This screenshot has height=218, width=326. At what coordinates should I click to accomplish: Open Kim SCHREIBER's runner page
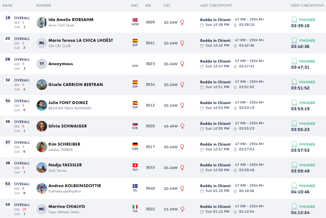pos(64,144)
